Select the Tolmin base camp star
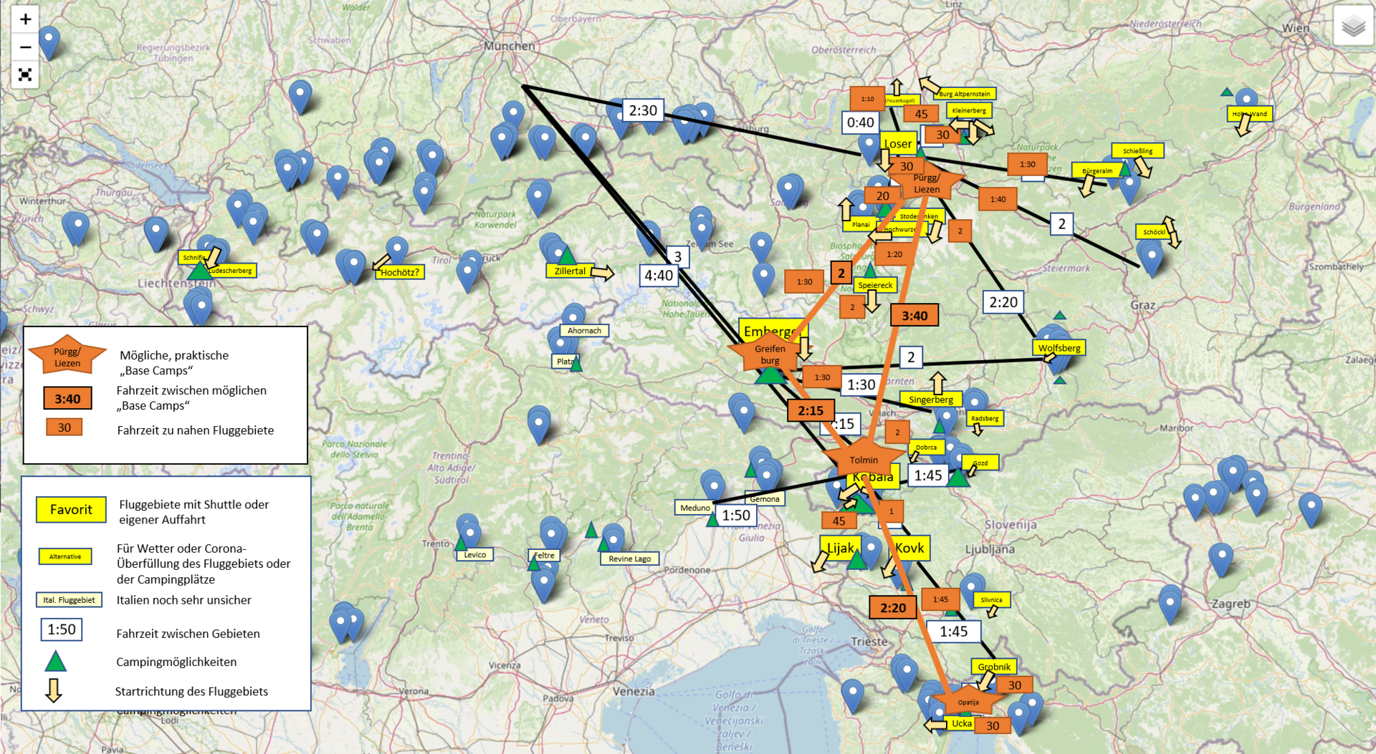The height and width of the screenshot is (754, 1376). click(x=864, y=460)
